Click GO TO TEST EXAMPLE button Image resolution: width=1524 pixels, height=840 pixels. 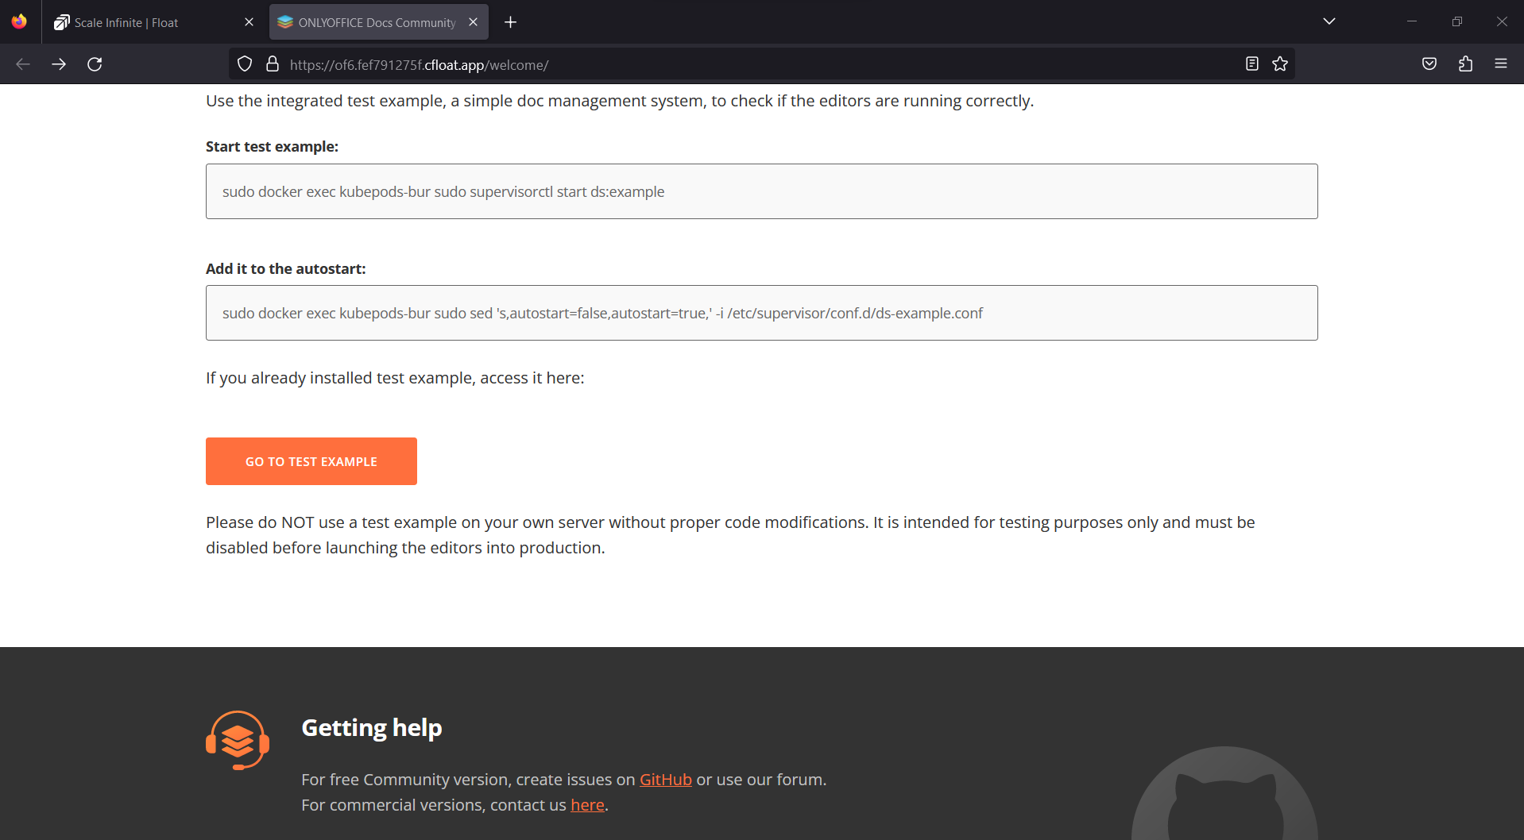(x=311, y=461)
